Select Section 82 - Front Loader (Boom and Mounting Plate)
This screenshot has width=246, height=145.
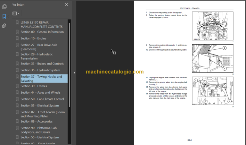tap(43, 114)
